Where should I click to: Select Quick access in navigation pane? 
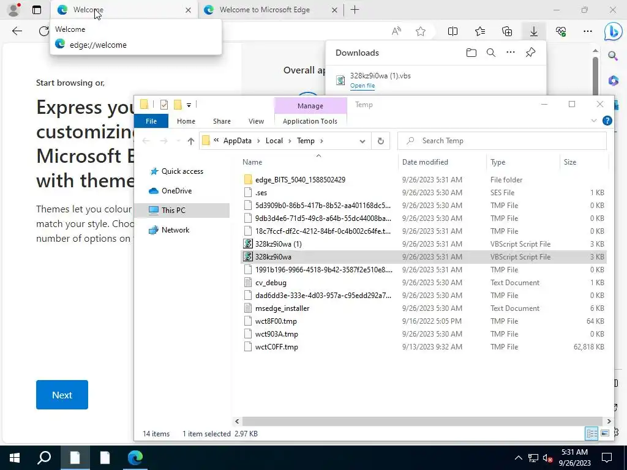pyautogui.click(x=182, y=171)
